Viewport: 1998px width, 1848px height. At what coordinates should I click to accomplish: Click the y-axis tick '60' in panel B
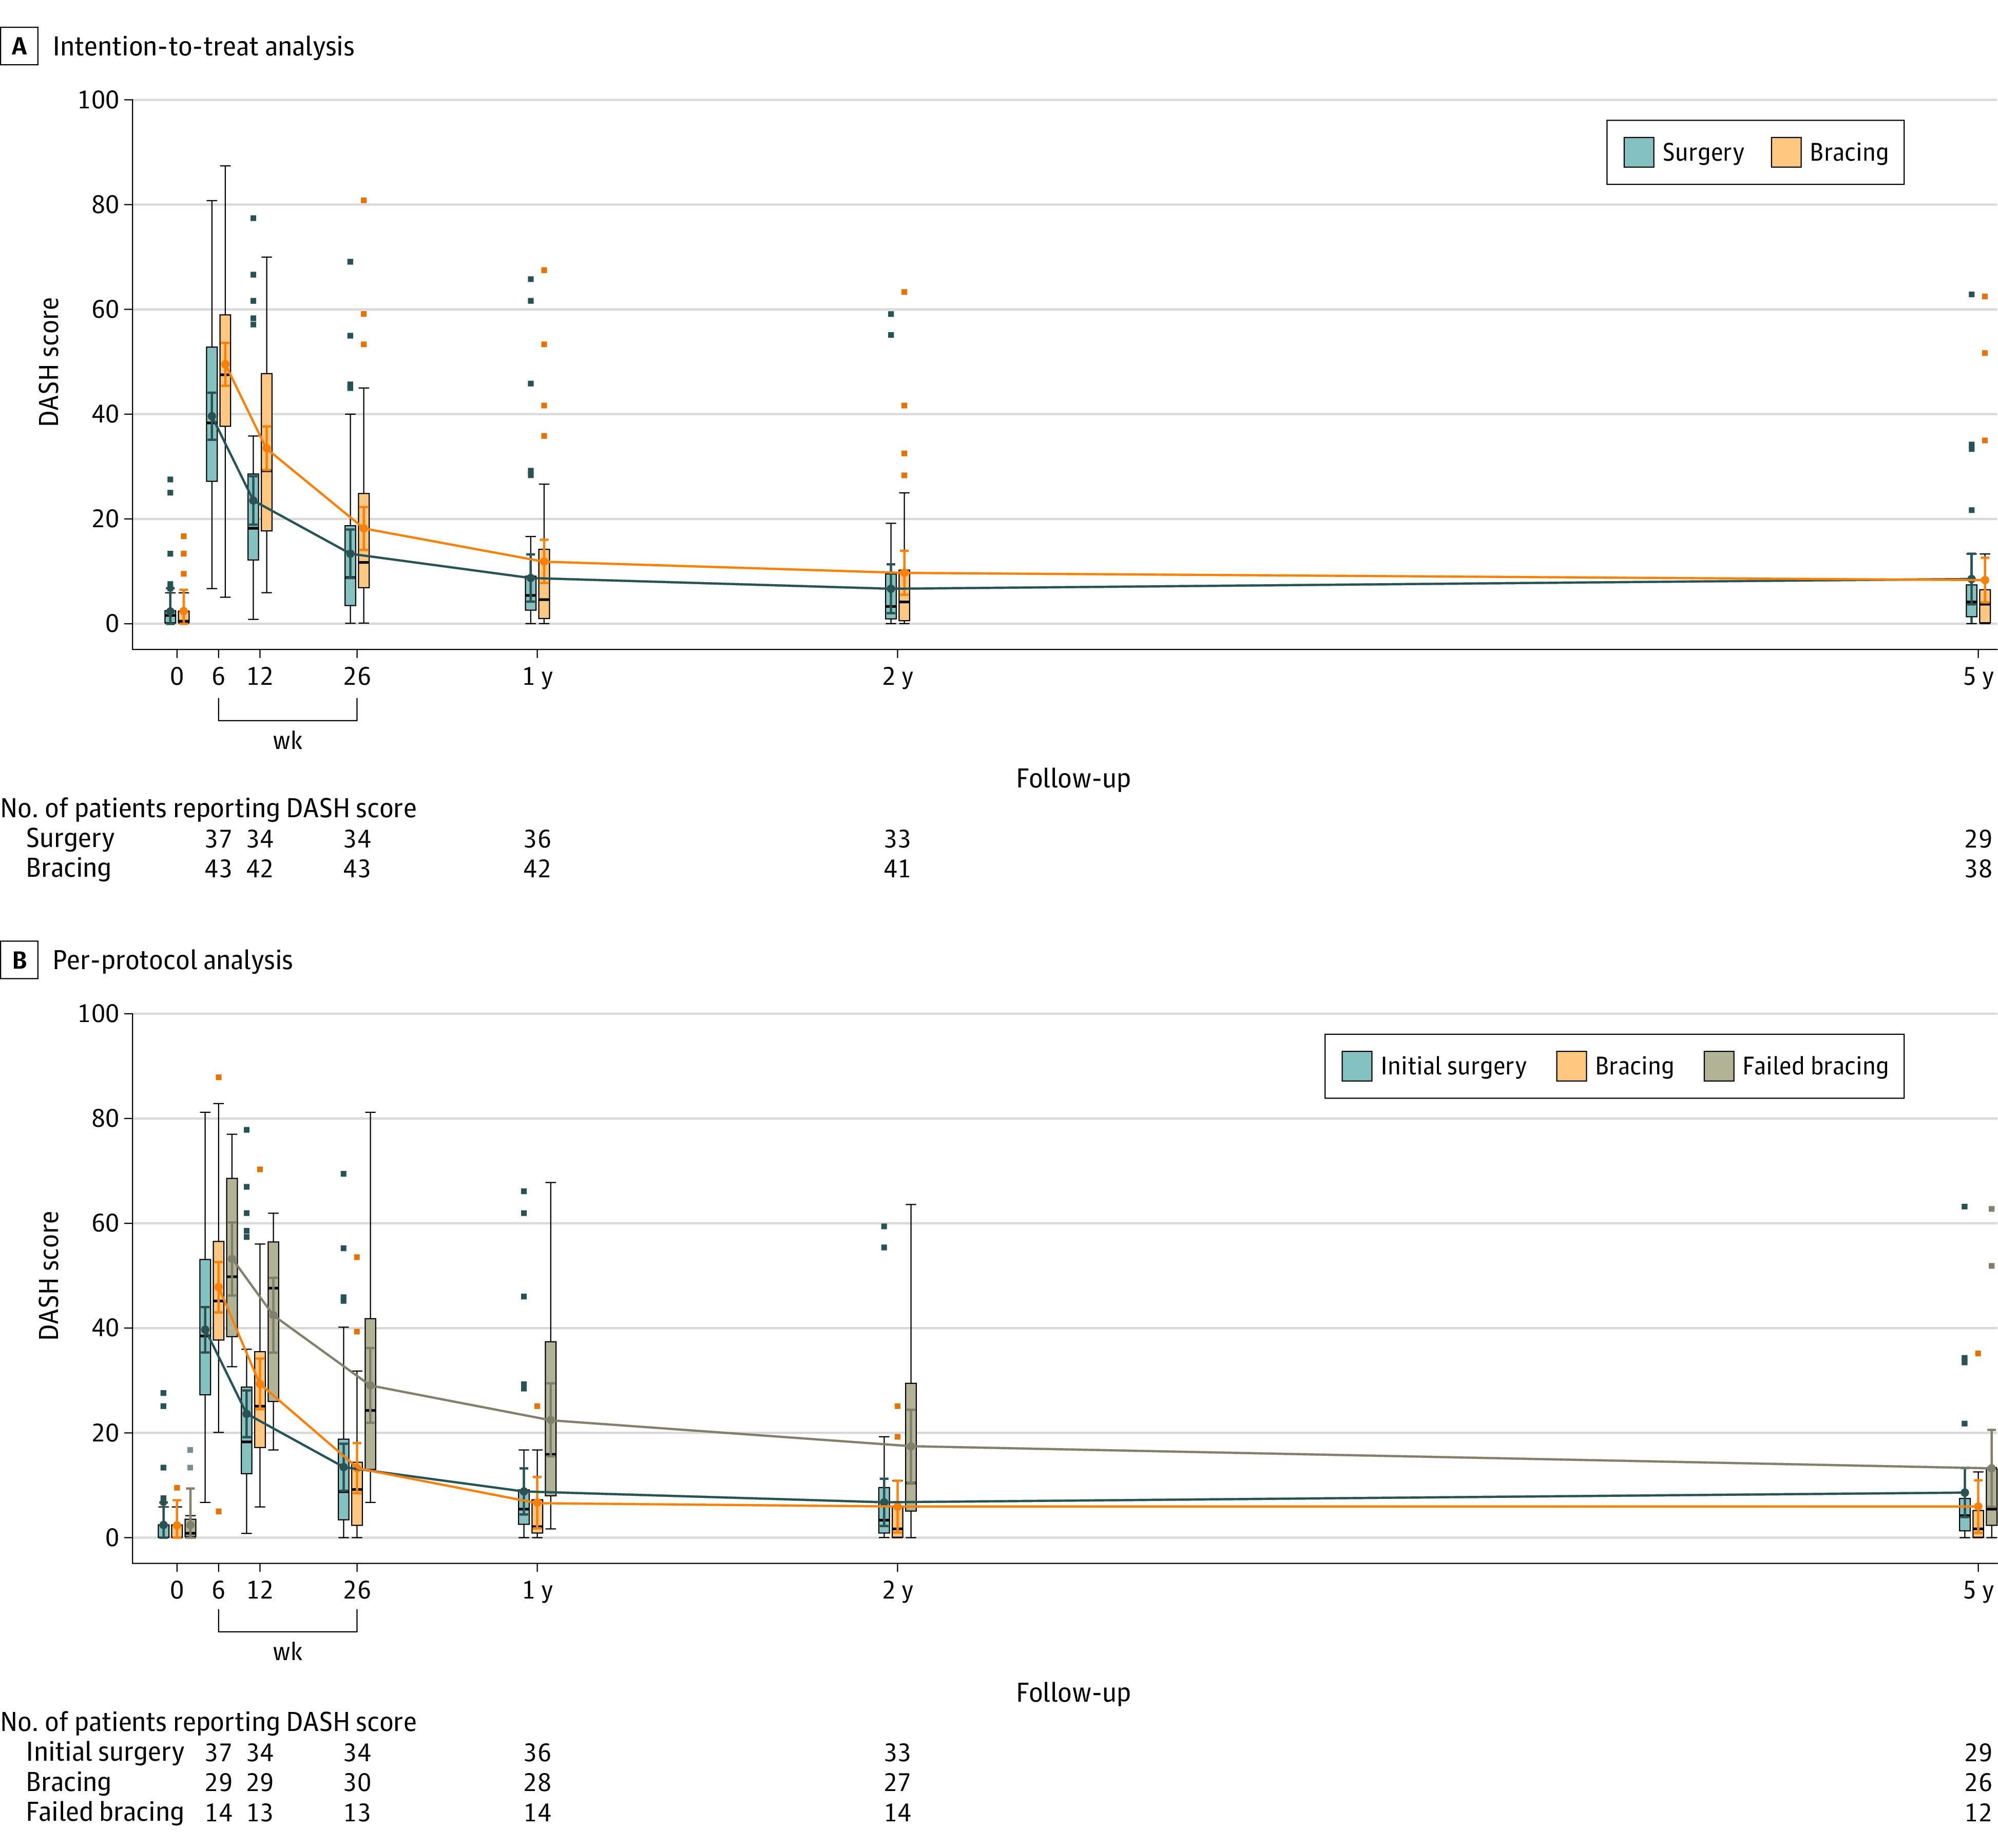[105, 1224]
